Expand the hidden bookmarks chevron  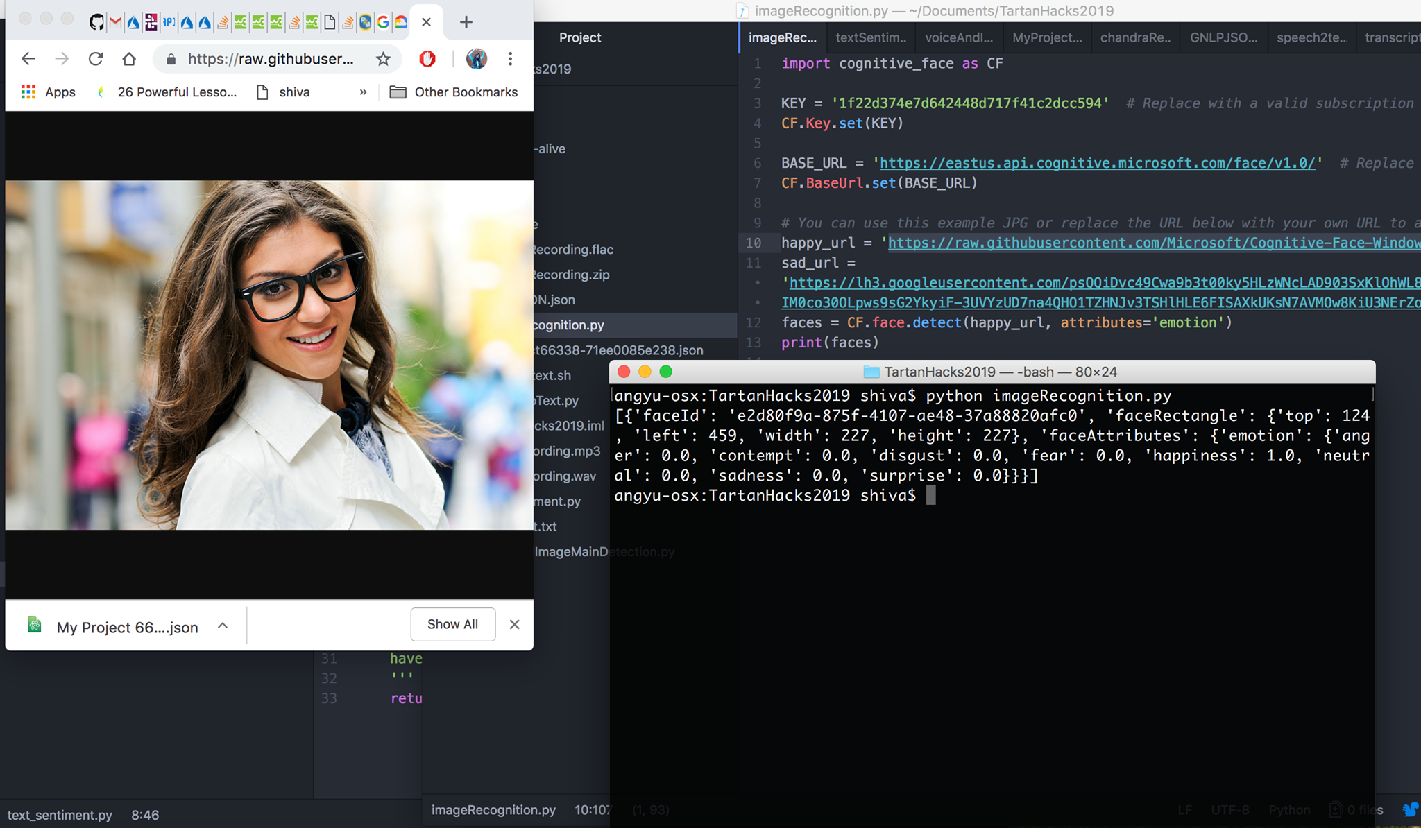coord(363,92)
